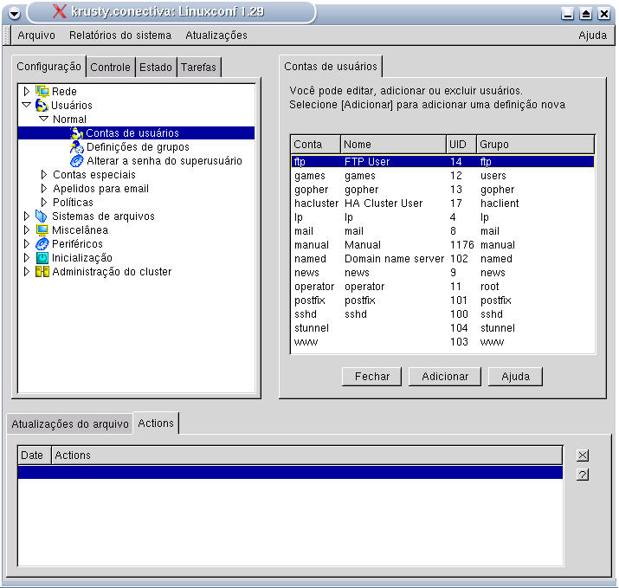The width and height of the screenshot is (619, 588).
Task: Expand the Sistemas de arquivos node
Action: tap(27, 216)
